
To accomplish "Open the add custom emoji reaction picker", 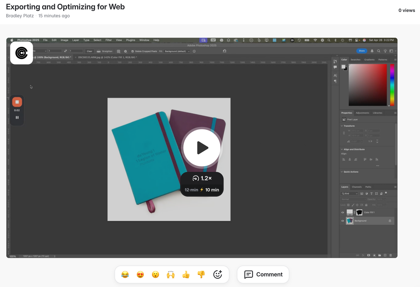I will point(218,274).
